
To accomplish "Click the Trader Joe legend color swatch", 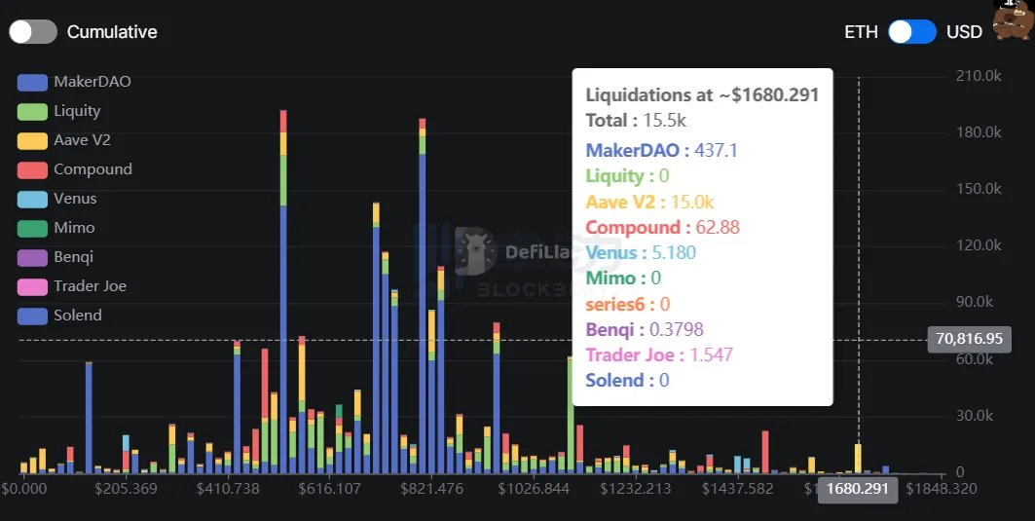I will [x=32, y=286].
